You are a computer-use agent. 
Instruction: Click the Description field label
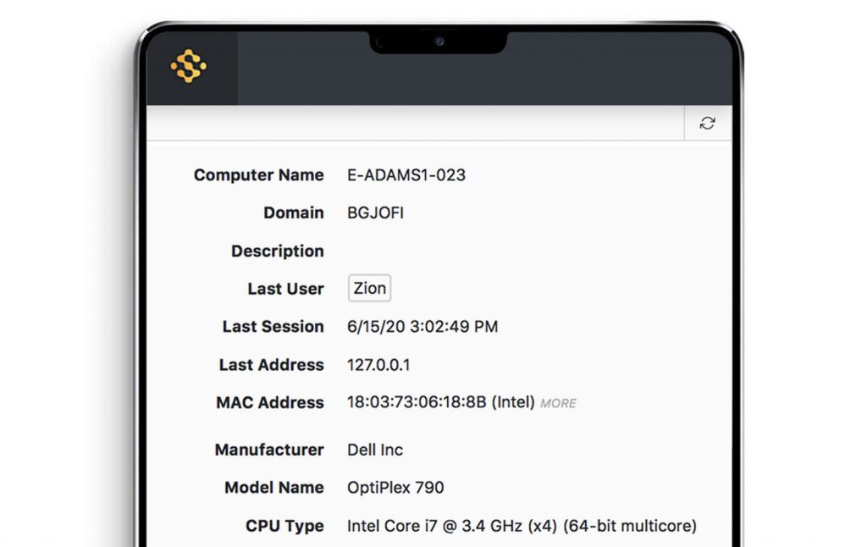pos(277,251)
